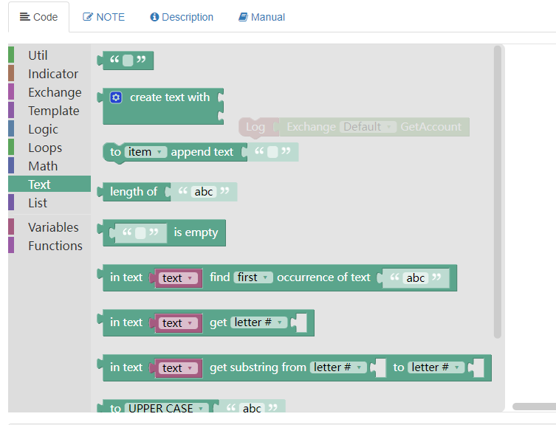
Task: Open the Code tab
Action: 38,17
